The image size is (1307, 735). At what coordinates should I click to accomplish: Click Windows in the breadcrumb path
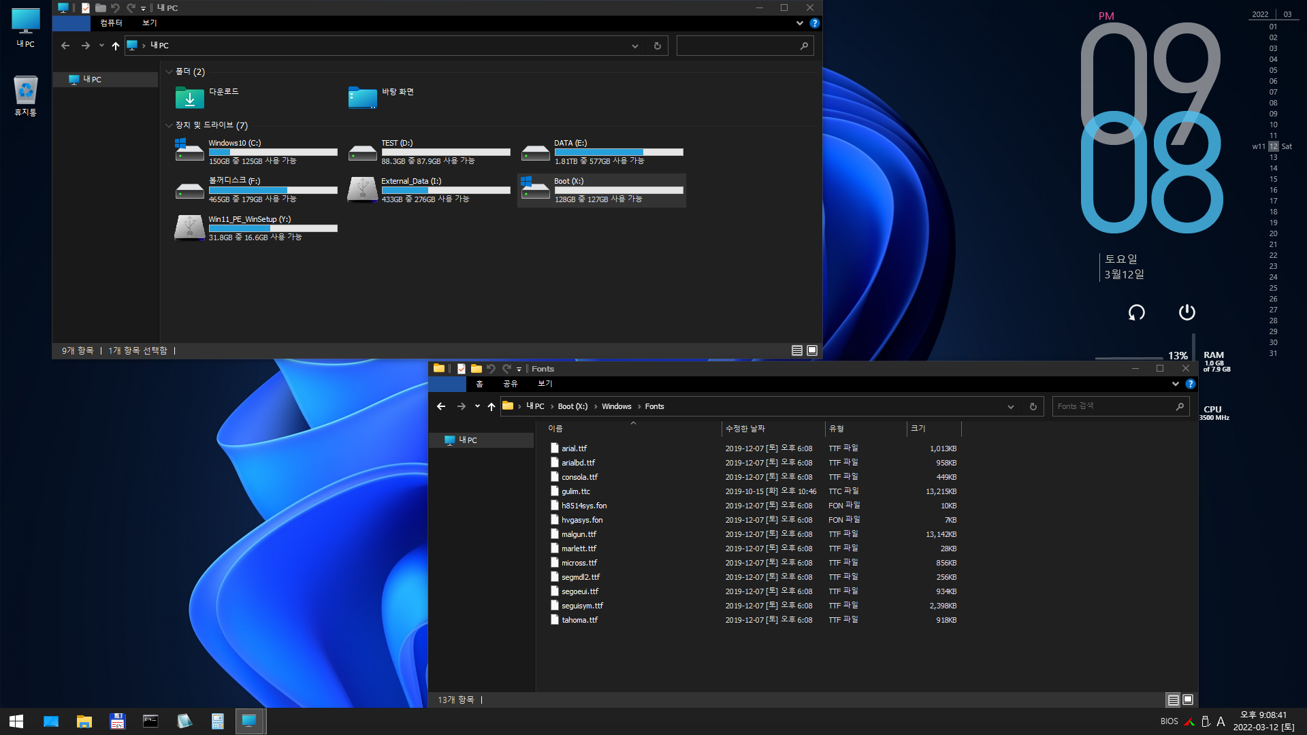616,406
